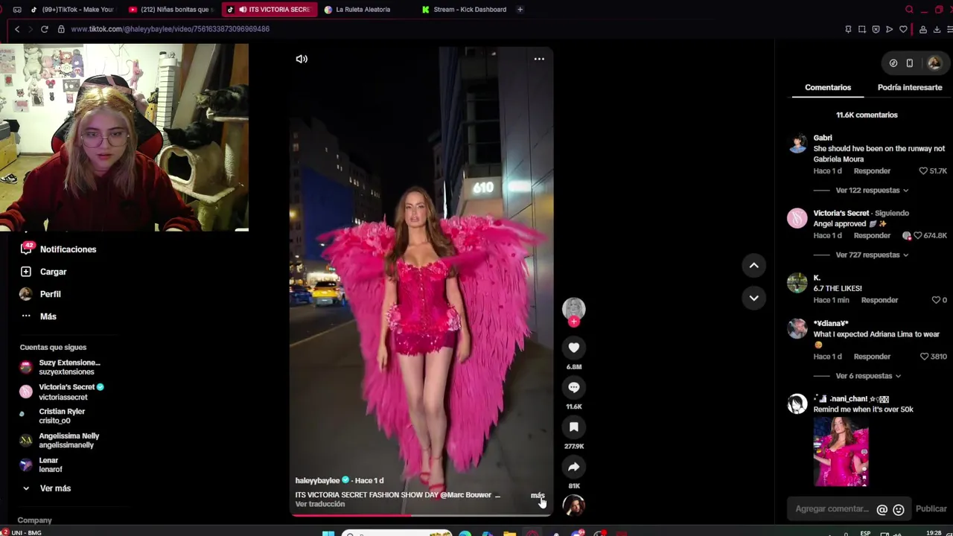Click 'Ver traducción' under the caption
This screenshot has width=953, height=536.
[x=320, y=504]
